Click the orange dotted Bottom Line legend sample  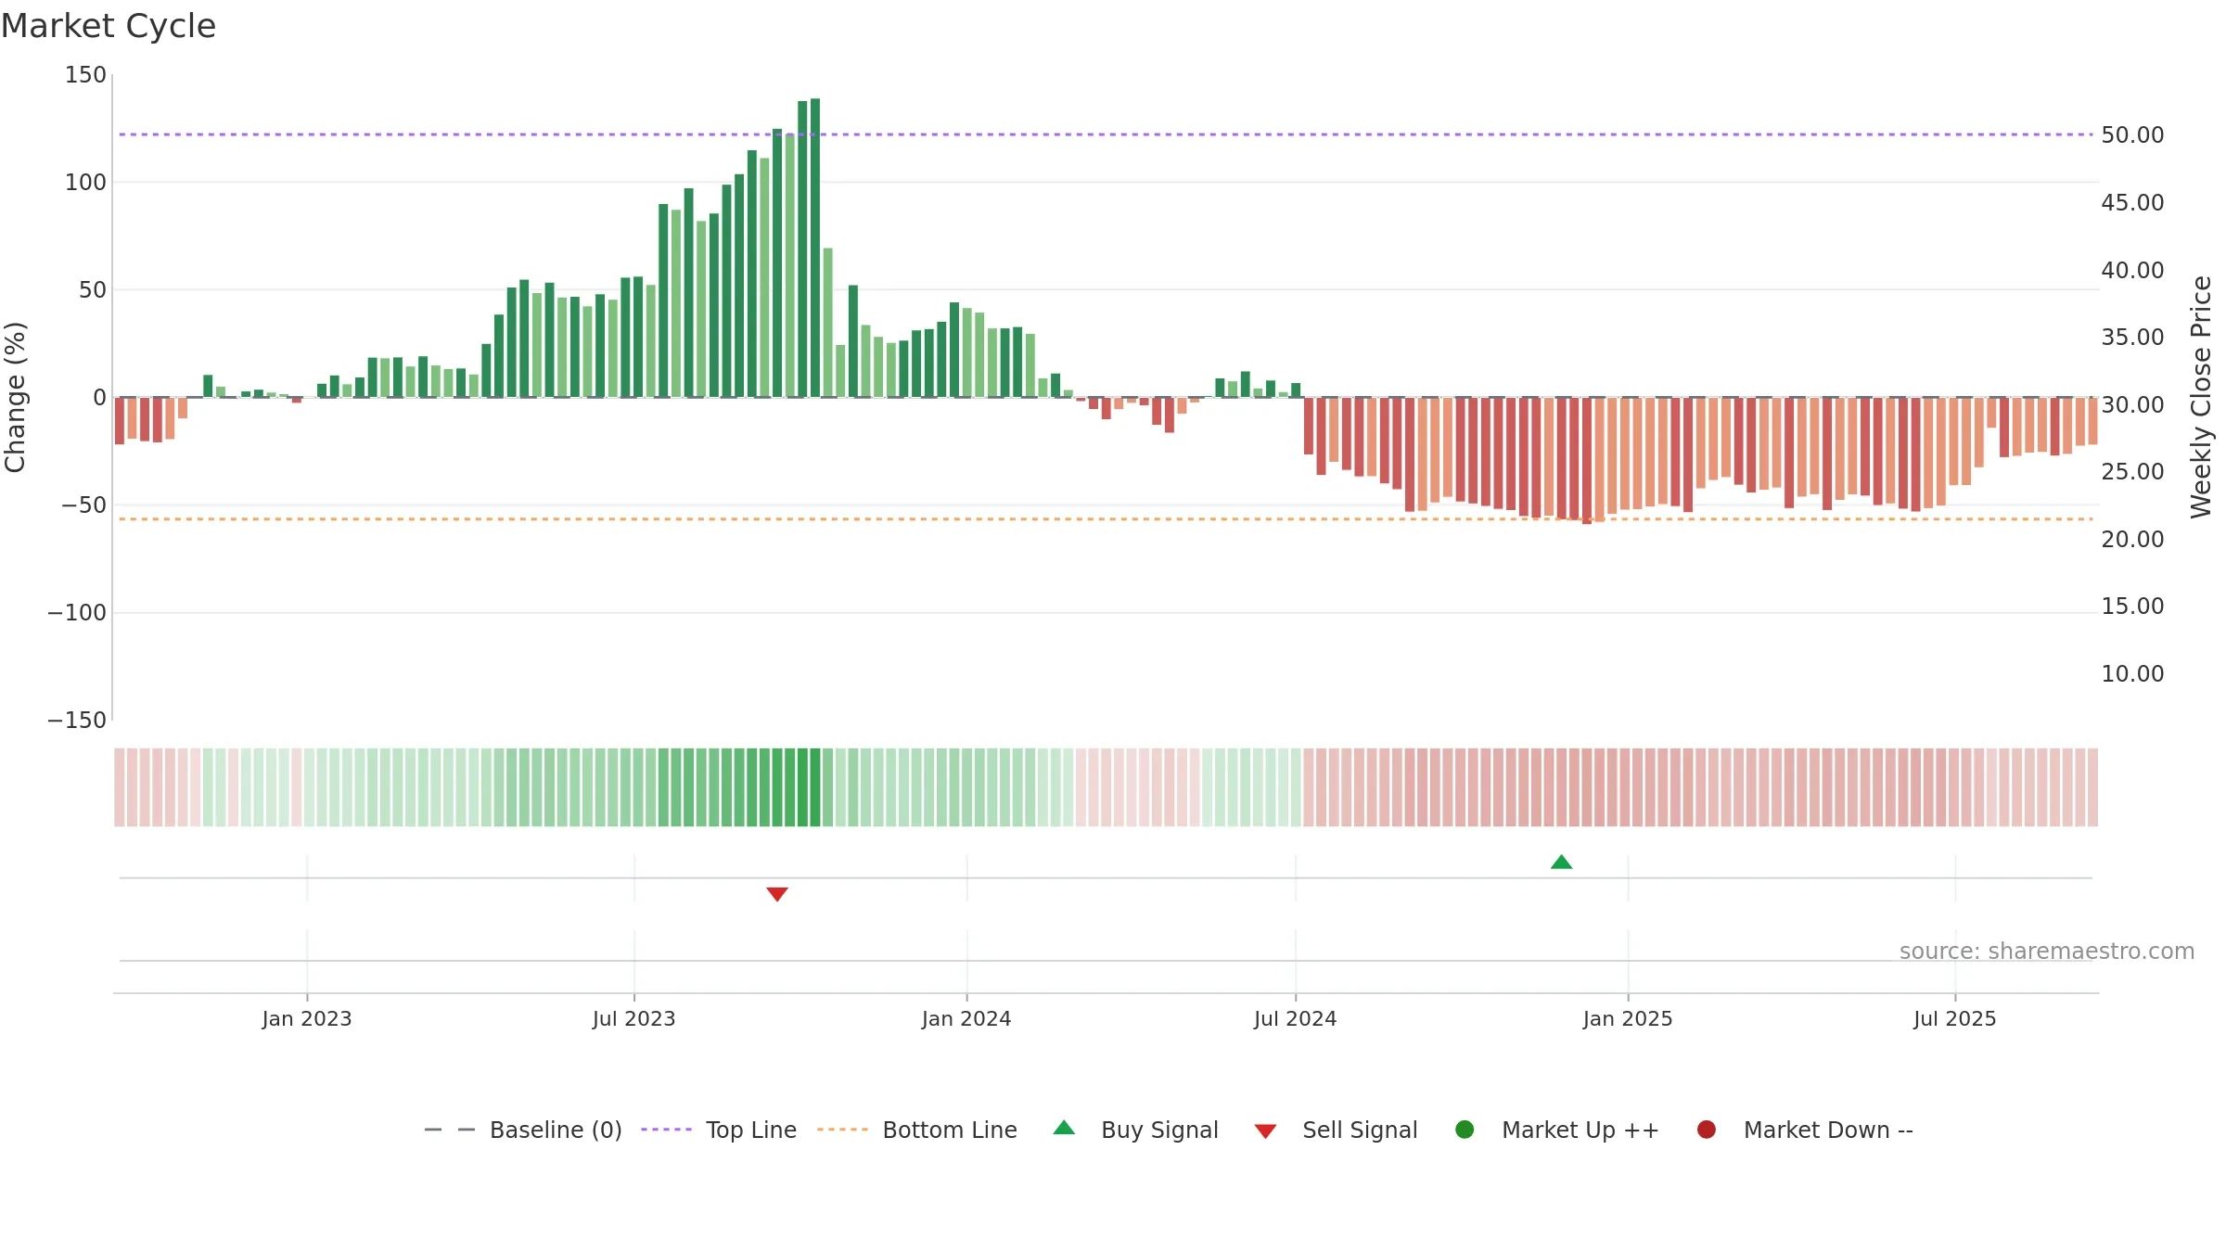point(842,1130)
